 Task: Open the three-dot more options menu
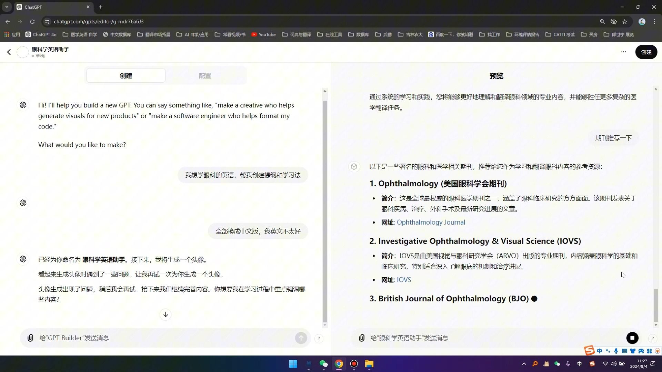tap(623, 52)
